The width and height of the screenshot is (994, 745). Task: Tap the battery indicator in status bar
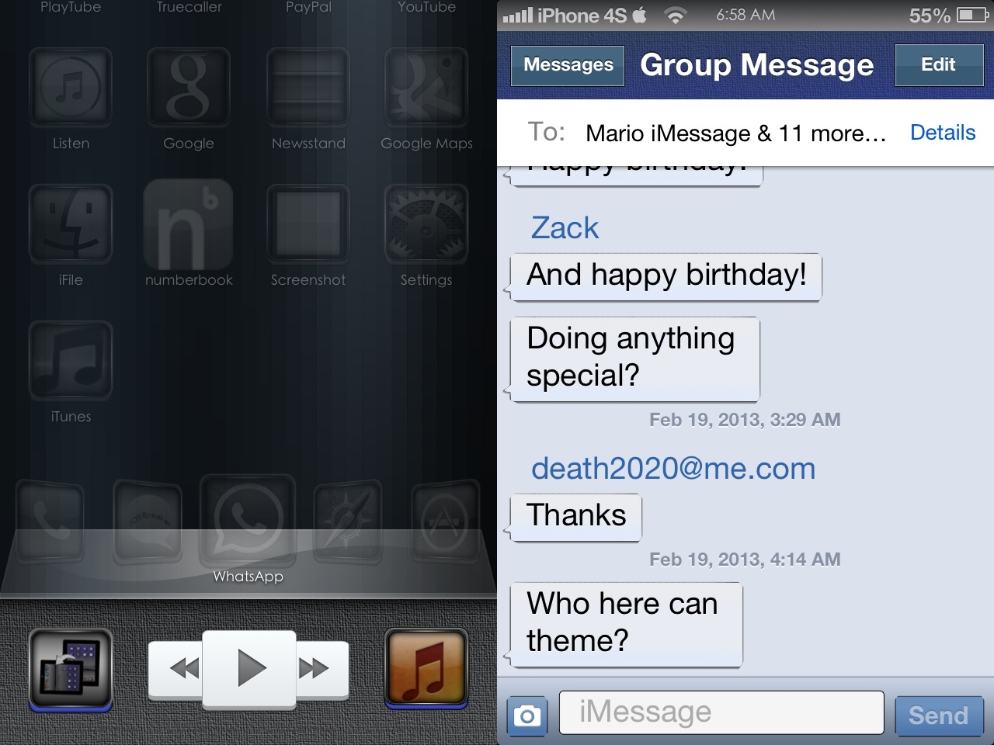pyautogui.click(x=971, y=15)
